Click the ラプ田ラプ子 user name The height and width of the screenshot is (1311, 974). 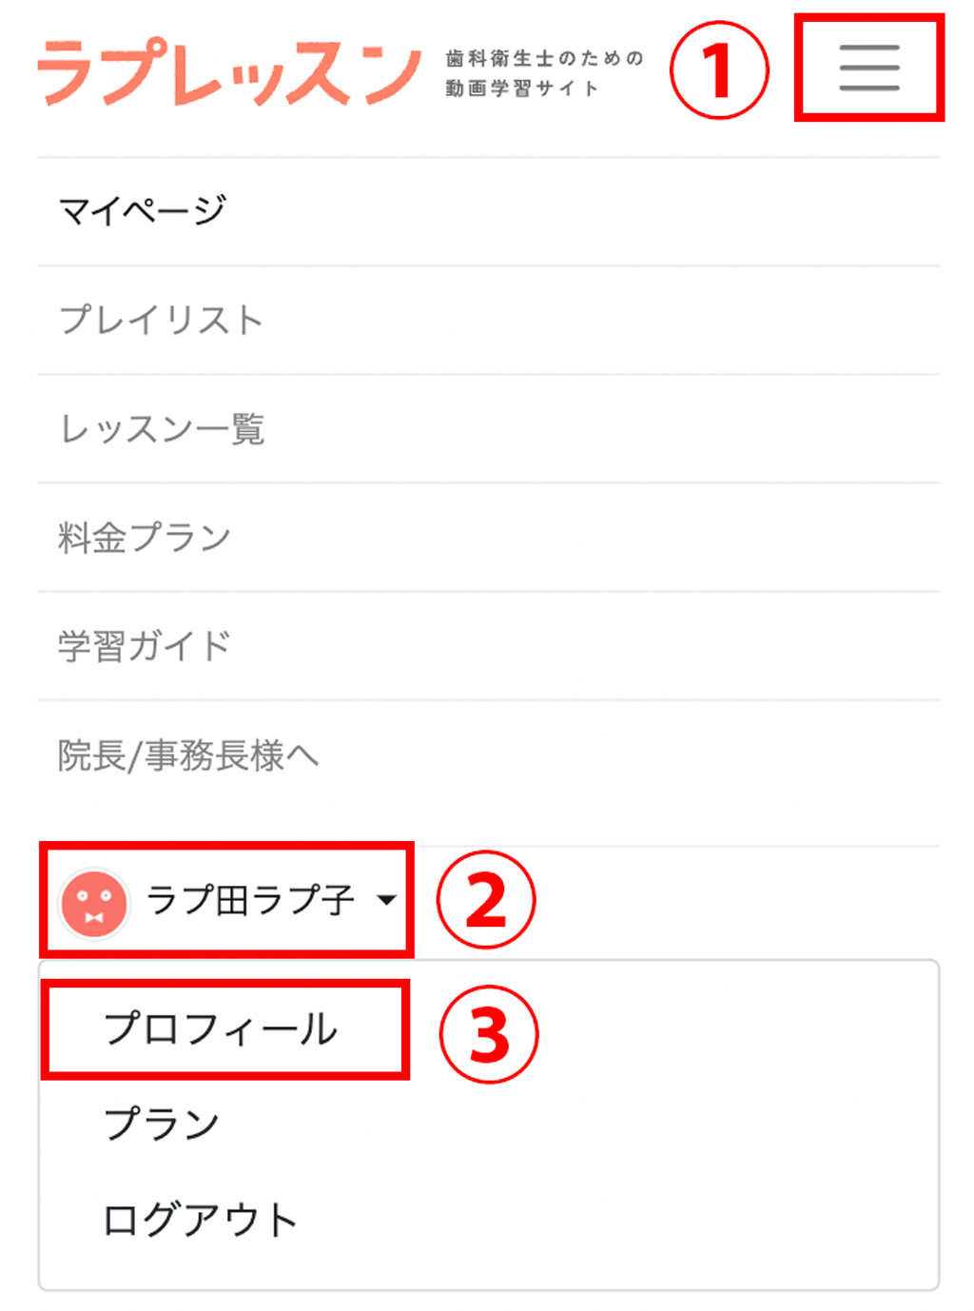pos(250,900)
